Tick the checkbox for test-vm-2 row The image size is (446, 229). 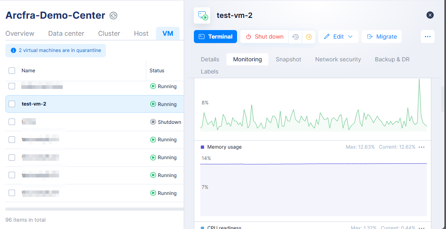point(12,104)
